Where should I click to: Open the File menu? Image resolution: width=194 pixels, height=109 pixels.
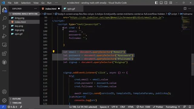[x=9, y=3]
